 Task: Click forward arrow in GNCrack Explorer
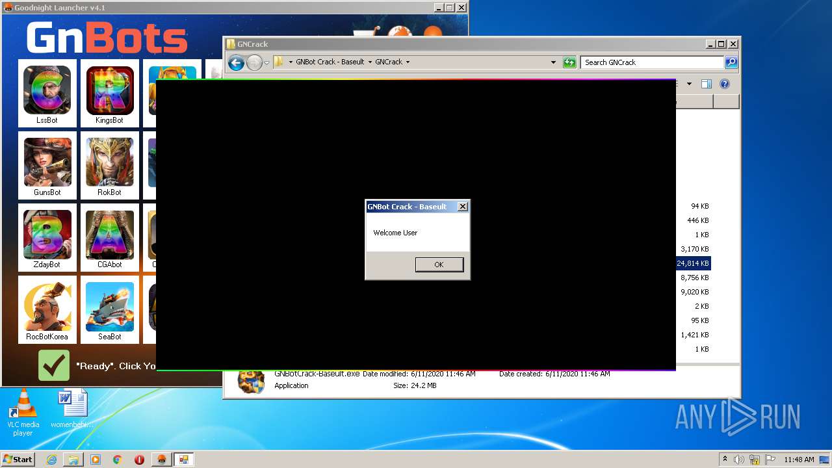253,62
